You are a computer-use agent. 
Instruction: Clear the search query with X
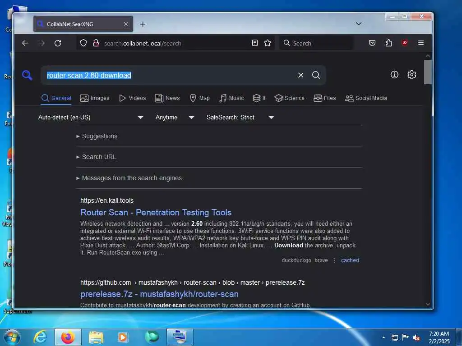[300, 75]
